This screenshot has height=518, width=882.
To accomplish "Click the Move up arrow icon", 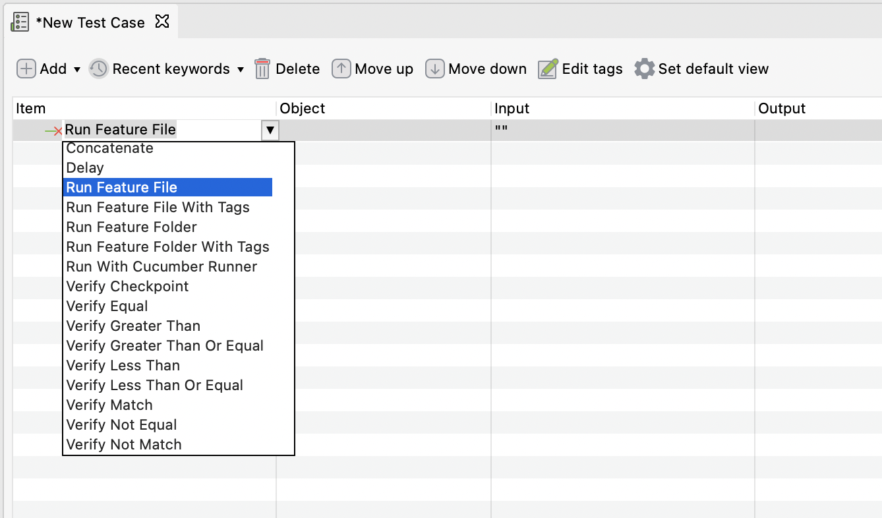I will (x=341, y=69).
